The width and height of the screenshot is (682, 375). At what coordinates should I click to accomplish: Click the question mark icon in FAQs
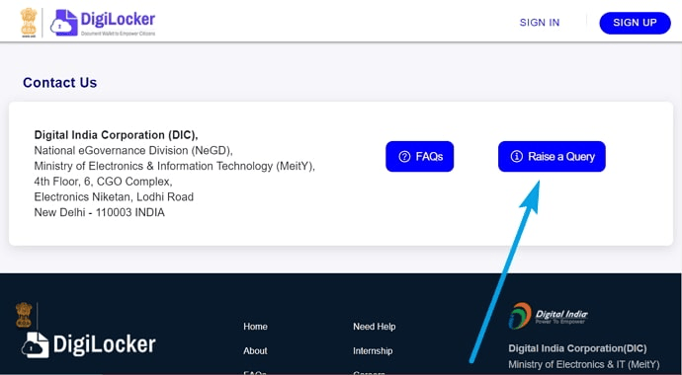[x=404, y=157]
